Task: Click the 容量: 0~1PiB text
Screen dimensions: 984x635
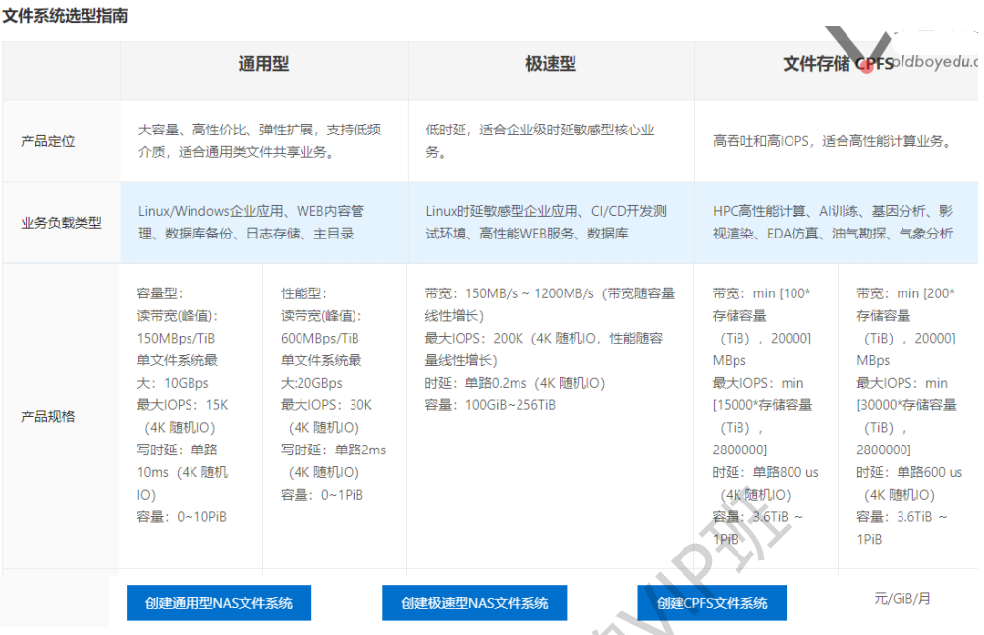Action: (322, 495)
